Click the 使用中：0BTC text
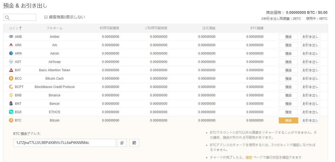The width and height of the screenshot is (335, 162). pos(317,19)
